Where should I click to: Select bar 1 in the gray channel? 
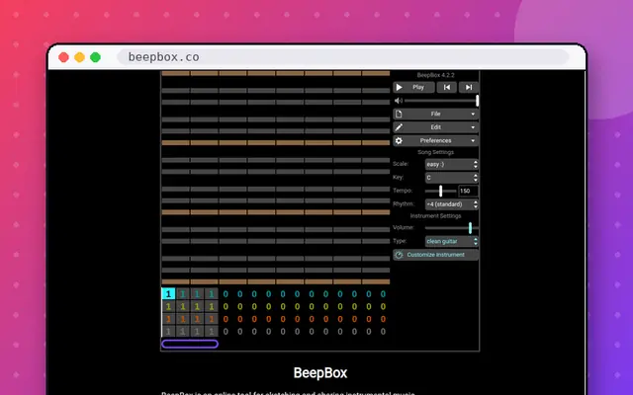(168, 332)
